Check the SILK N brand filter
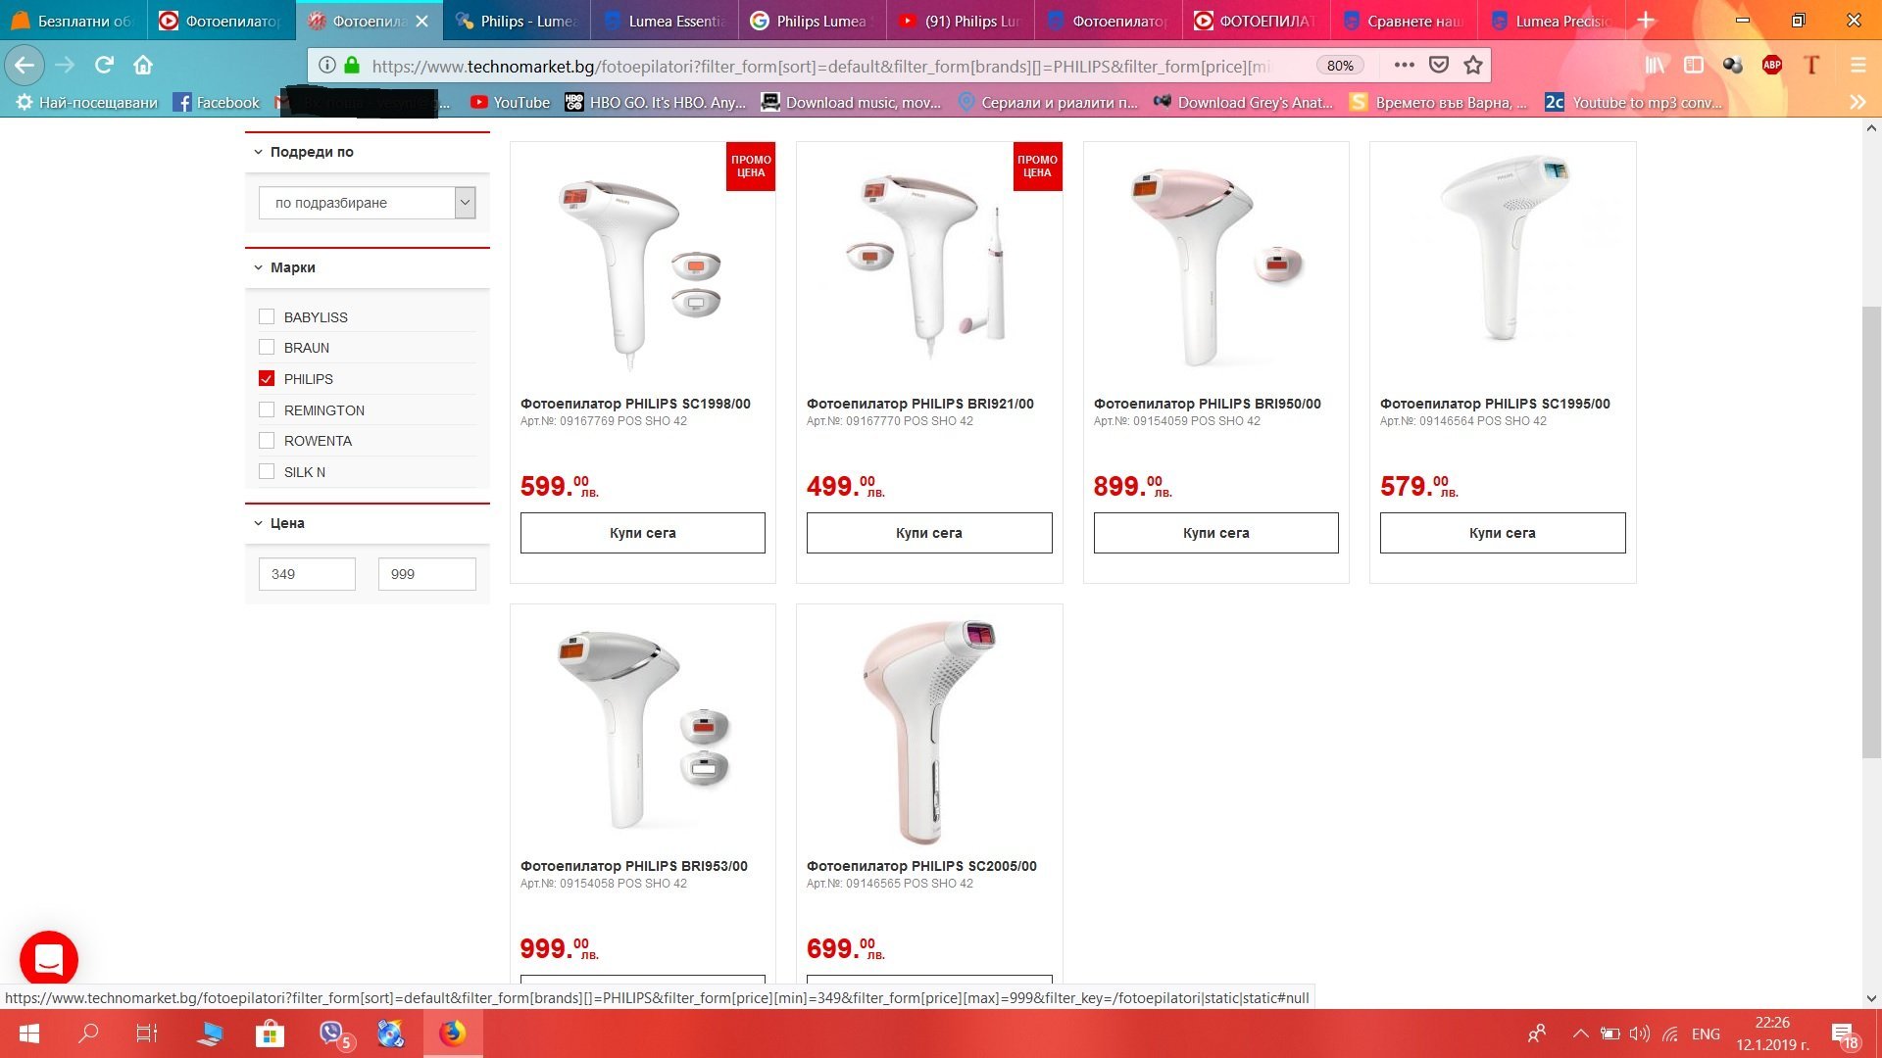The image size is (1882, 1058). [x=267, y=471]
